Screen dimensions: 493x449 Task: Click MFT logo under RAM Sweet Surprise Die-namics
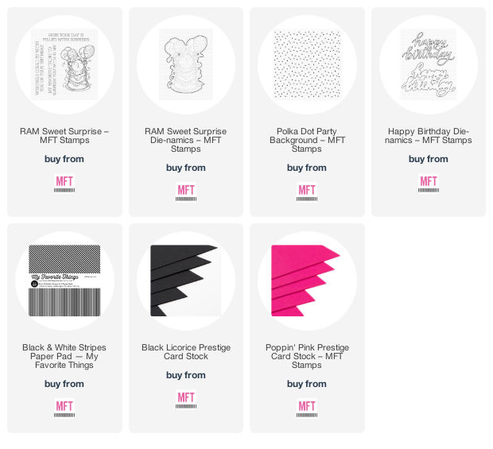pyautogui.click(x=186, y=192)
